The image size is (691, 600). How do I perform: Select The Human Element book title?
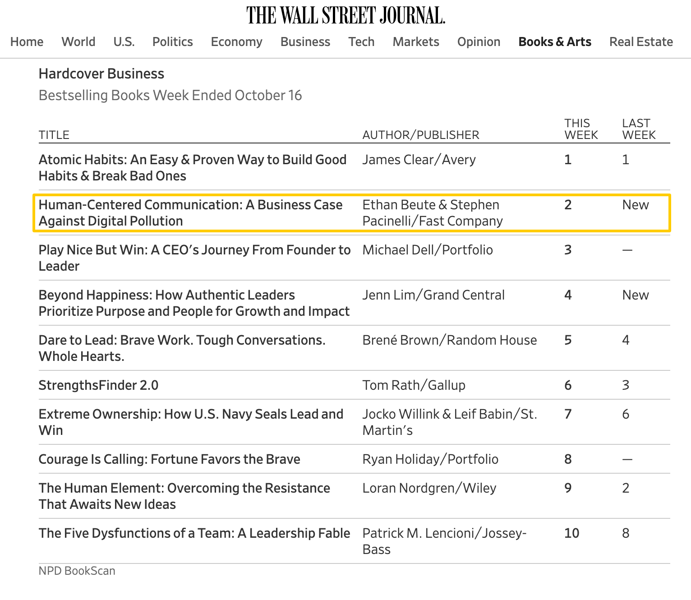point(184,496)
